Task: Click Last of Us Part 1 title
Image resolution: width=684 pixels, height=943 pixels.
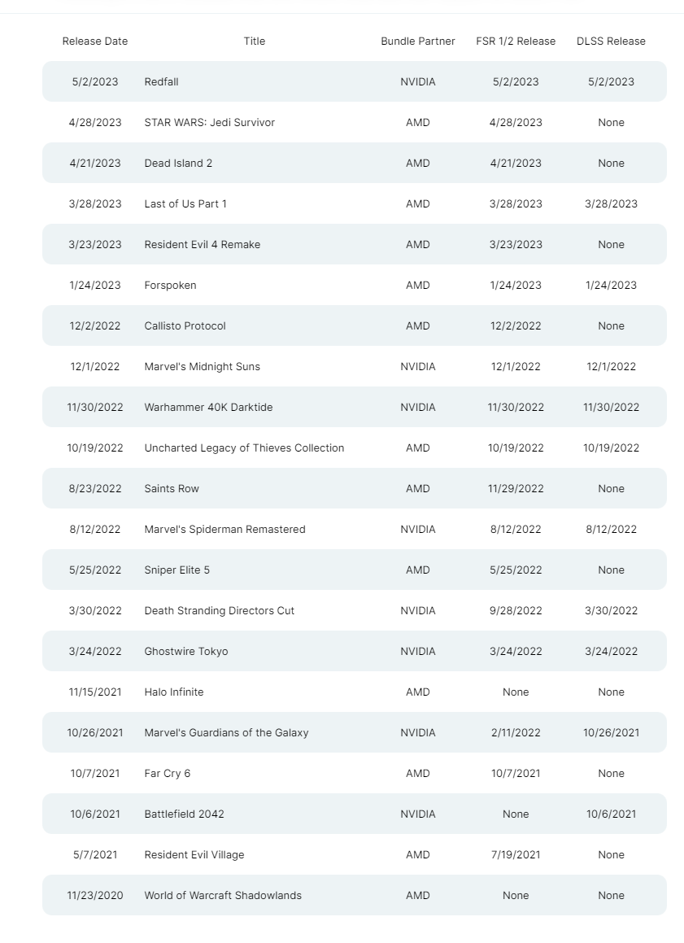Action: pos(185,204)
